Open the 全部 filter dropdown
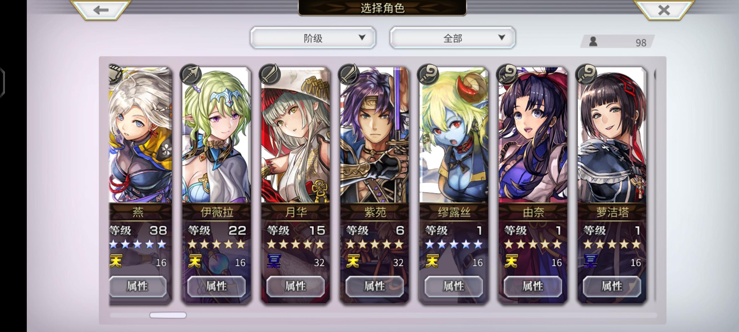Viewport: 739px width, 332px height. [x=452, y=38]
